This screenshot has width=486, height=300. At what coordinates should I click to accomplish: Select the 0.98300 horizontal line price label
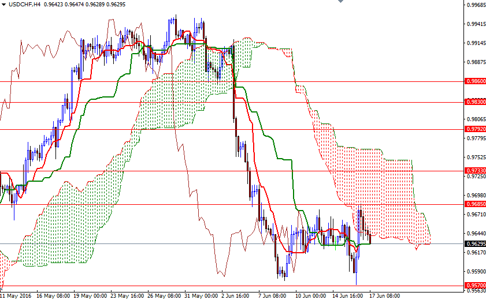(x=476, y=102)
